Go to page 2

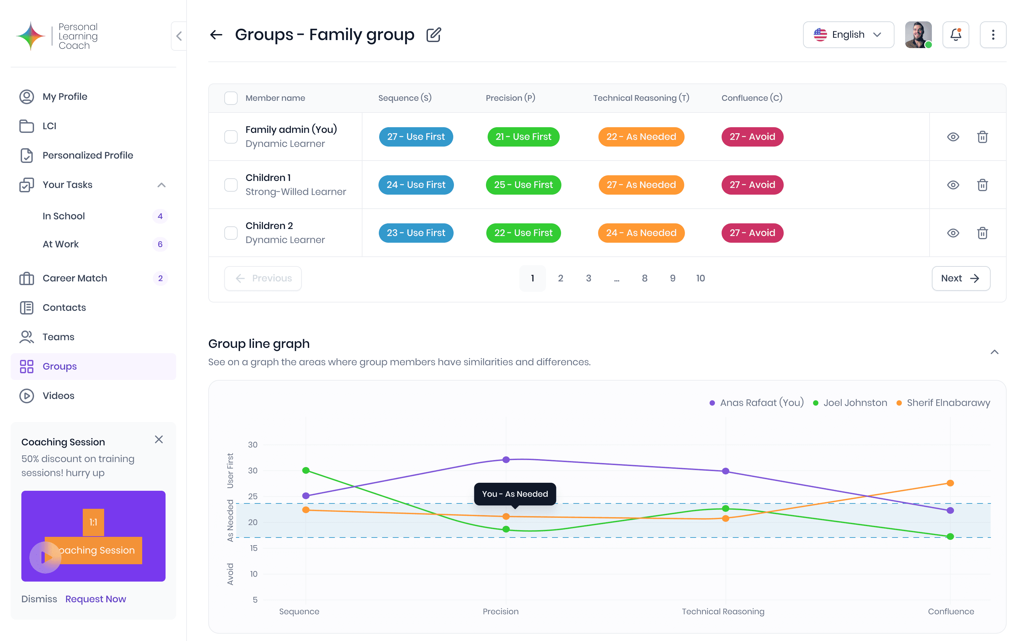click(x=560, y=278)
